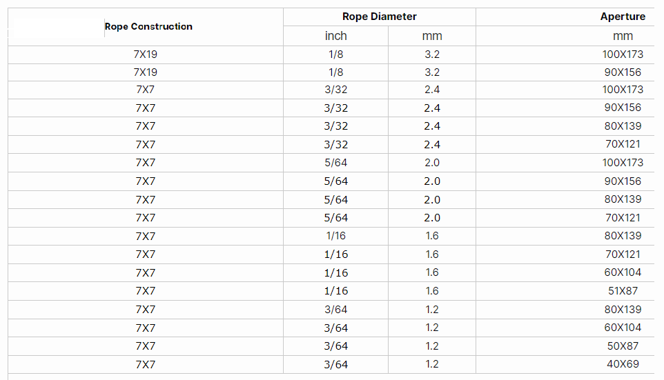
Task: Click the 51X87 aperture cell
Action: (x=623, y=291)
